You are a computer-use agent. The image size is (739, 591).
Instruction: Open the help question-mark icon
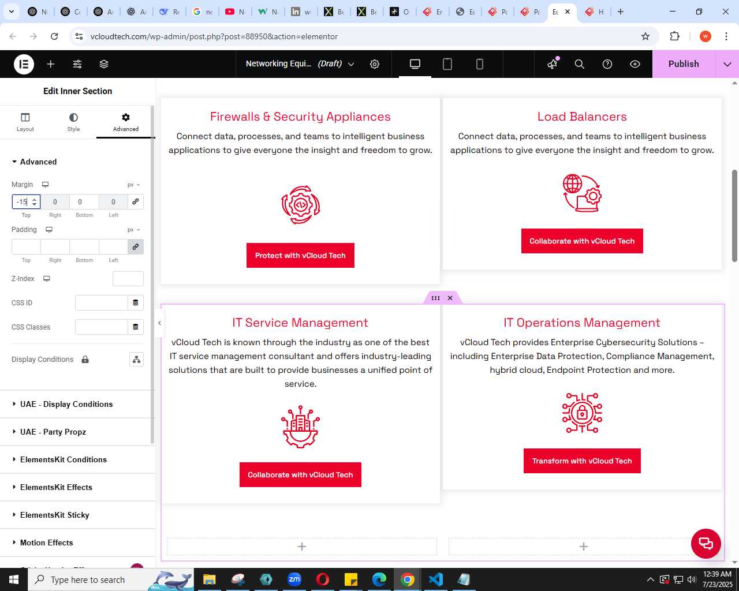pos(607,64)
